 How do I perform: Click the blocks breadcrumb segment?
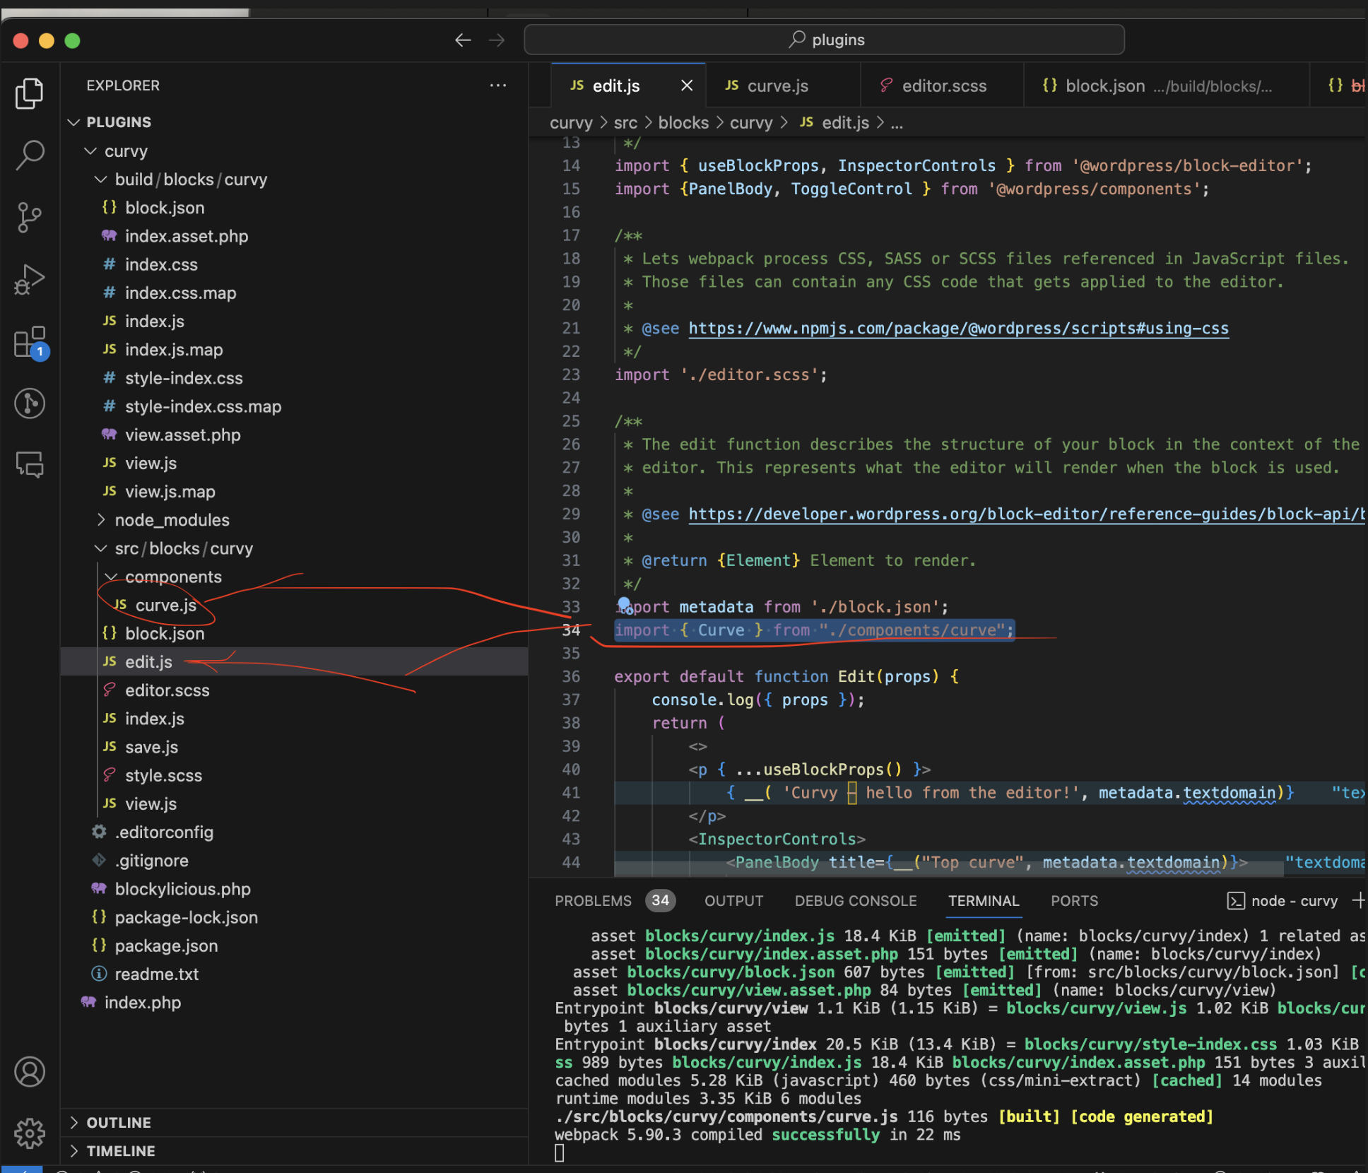(x=683, y=123)
